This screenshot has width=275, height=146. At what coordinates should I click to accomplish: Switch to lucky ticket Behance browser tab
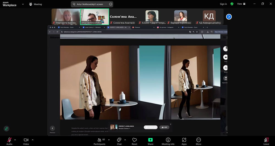[94, 27]
